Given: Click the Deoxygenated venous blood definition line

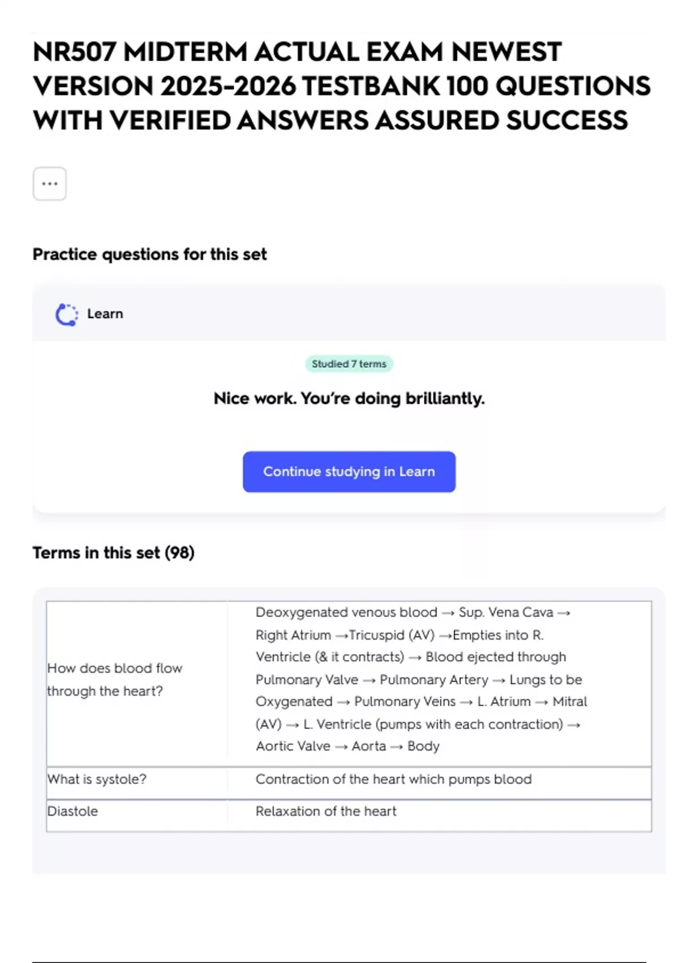Looking at the screenshot, I should tap(412, 612).
